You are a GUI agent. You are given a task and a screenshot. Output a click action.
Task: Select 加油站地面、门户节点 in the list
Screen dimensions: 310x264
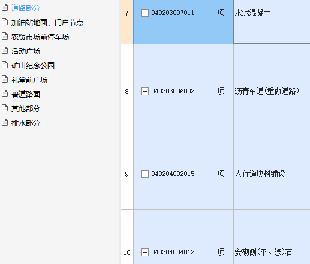pyautogui.click(x=47, y=22)
